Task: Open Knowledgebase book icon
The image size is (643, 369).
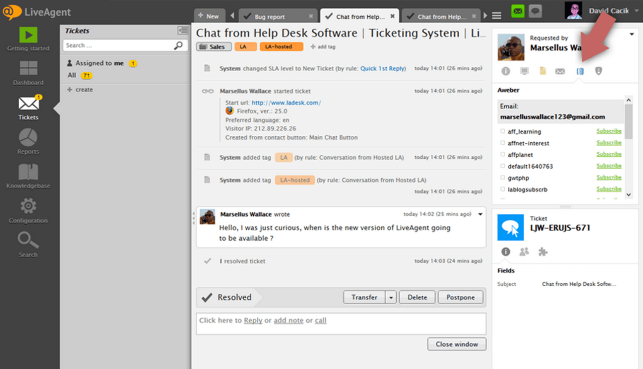Action: 28,172
